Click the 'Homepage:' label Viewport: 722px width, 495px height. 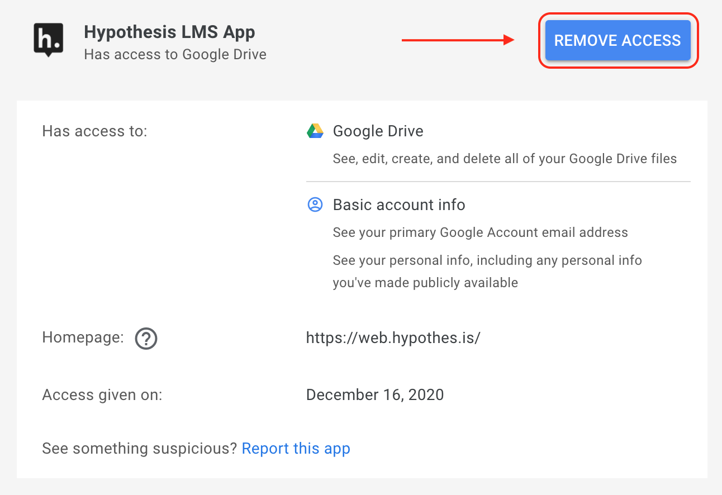coord(83,337)
